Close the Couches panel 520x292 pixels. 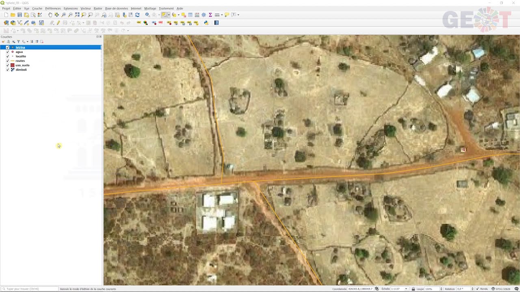coord(100,36)
